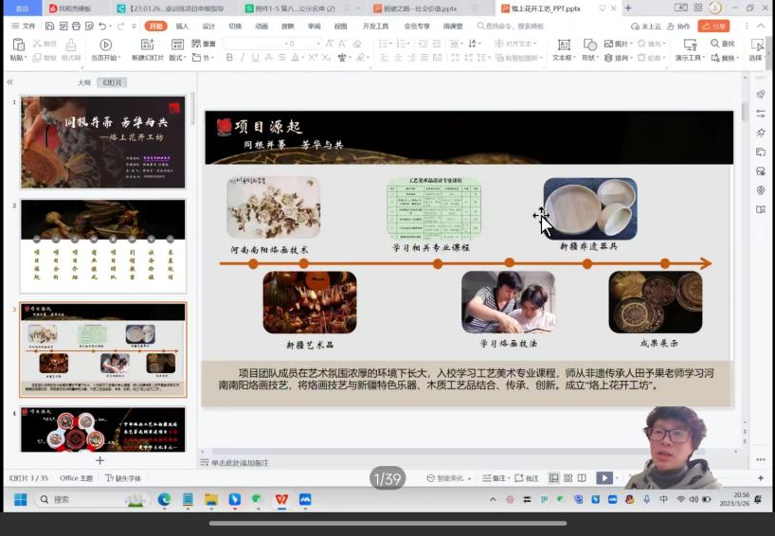Switch to the Outline panel tab

[x=83, y=82]
